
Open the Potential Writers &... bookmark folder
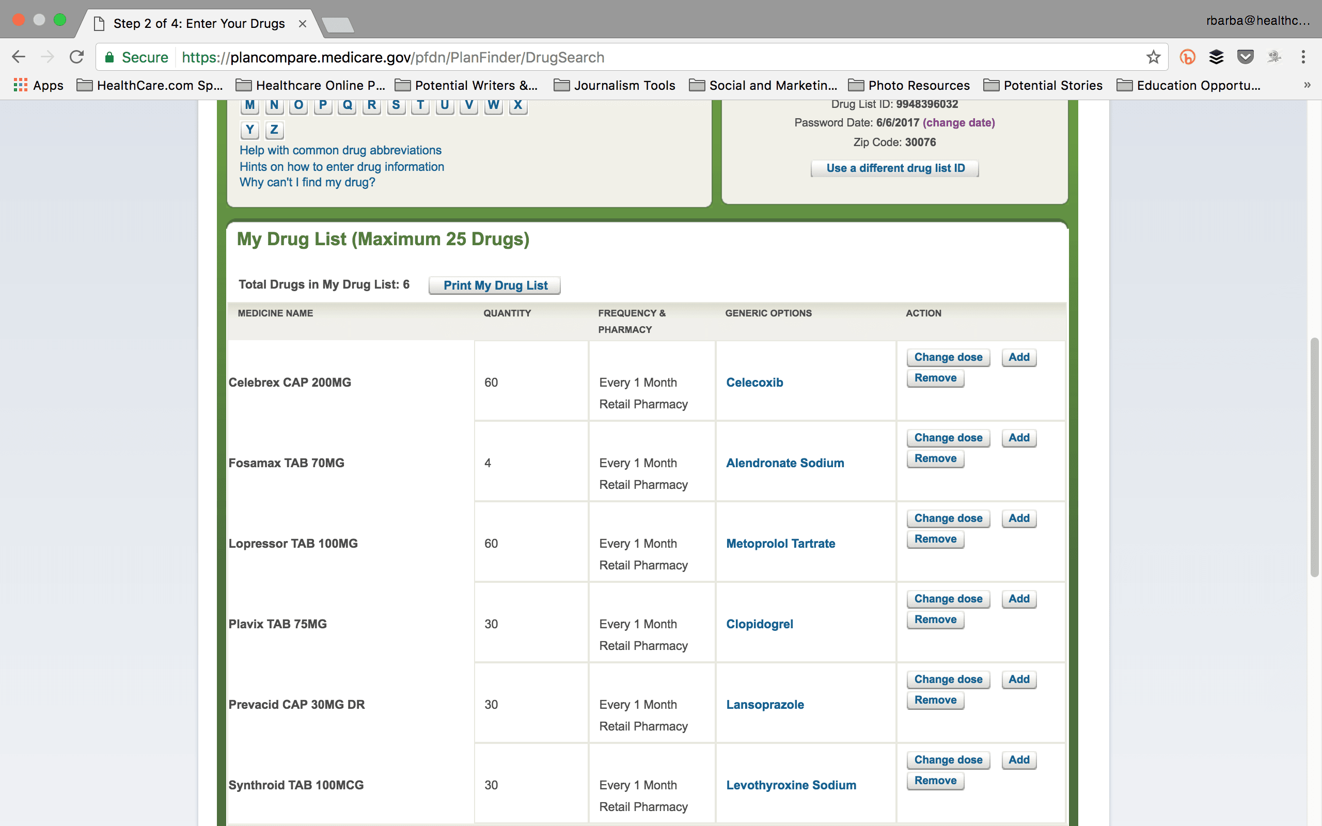point(466,85)
